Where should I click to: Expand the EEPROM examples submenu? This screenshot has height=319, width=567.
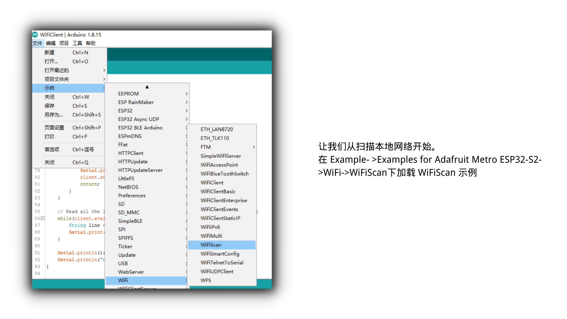147,94
